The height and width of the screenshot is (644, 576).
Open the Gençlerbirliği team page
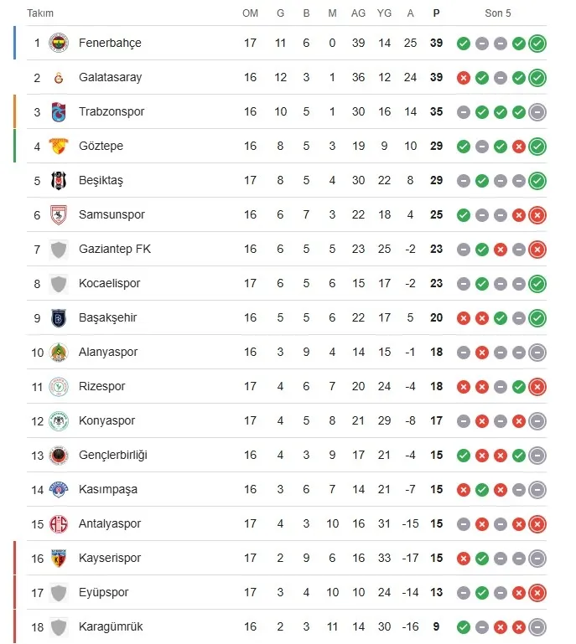pos(112,455)
